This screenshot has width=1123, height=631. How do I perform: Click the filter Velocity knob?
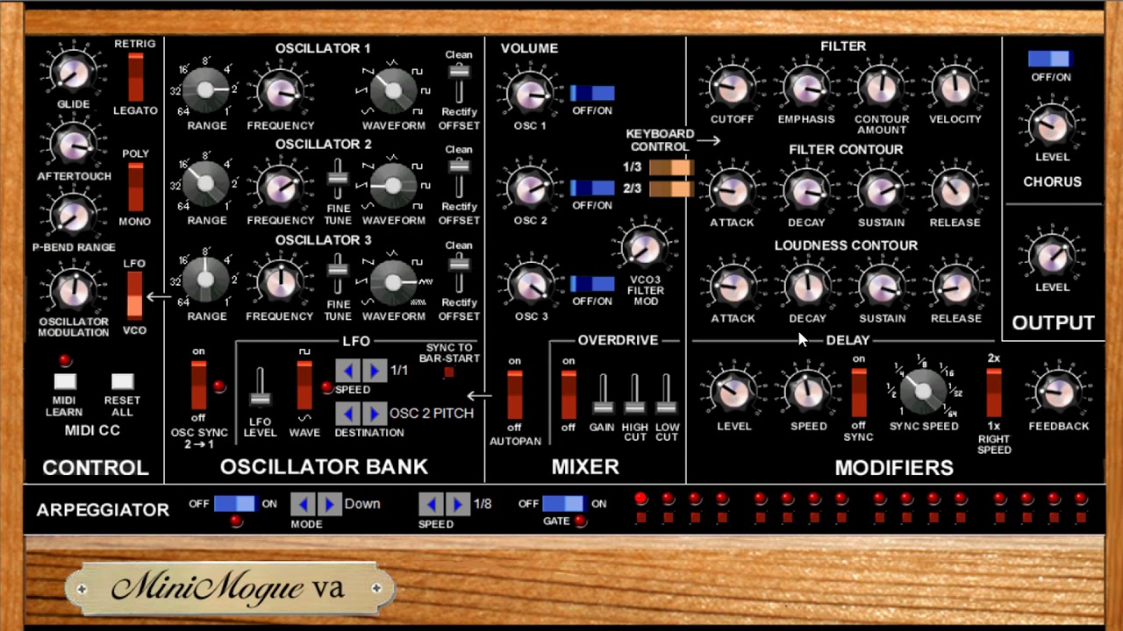[955, 87]
